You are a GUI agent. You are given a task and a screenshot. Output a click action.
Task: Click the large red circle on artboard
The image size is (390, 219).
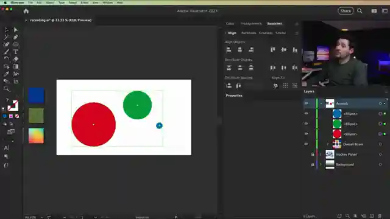click(x=93, y=124)
